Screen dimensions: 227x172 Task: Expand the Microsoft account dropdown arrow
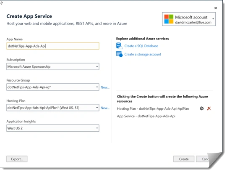[x=213, y=19]
